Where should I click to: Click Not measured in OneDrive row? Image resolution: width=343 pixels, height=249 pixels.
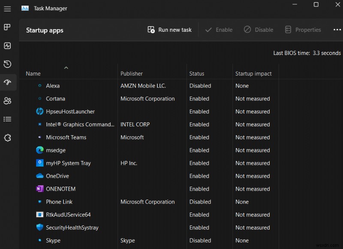(253, 176)
